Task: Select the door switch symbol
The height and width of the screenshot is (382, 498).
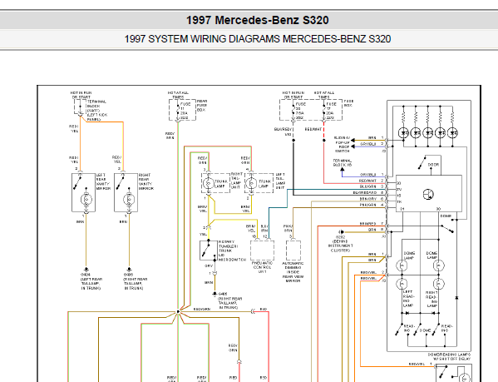Action: [x=422, y=163]
